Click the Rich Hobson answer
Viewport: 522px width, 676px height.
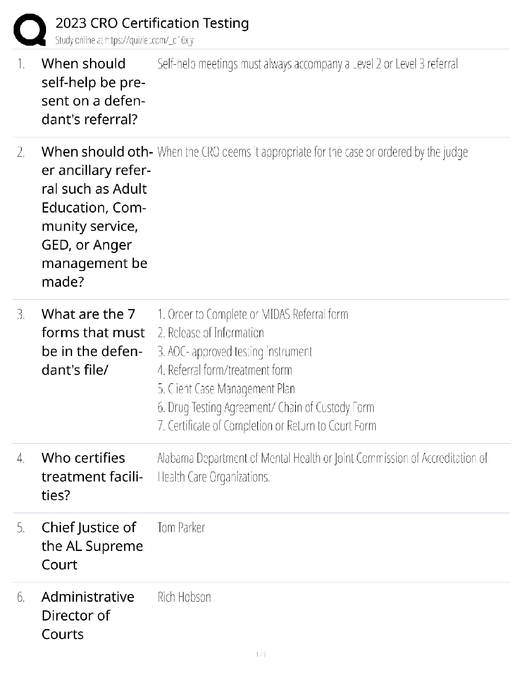(x=184, y=597)
